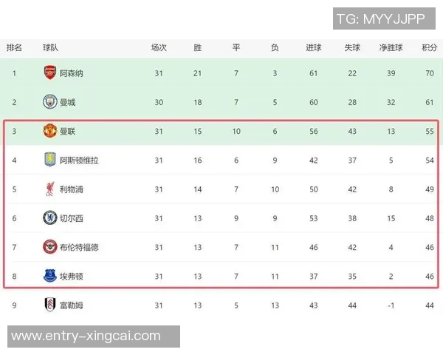Click the Fulham club crest icon
The height and width of the screenshot is (355, 443).
click(49, 305)
